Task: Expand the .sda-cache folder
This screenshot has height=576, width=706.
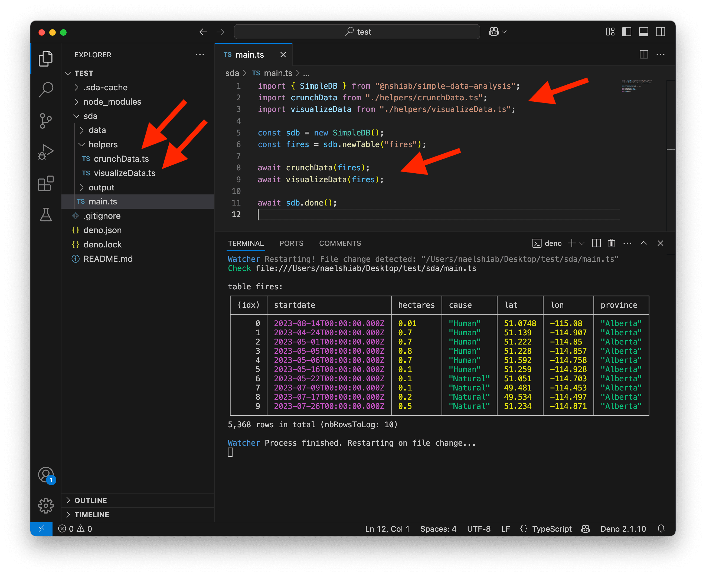Action: click(x=138, y=87)
